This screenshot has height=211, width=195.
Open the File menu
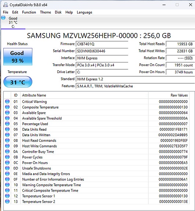(6, 12)
